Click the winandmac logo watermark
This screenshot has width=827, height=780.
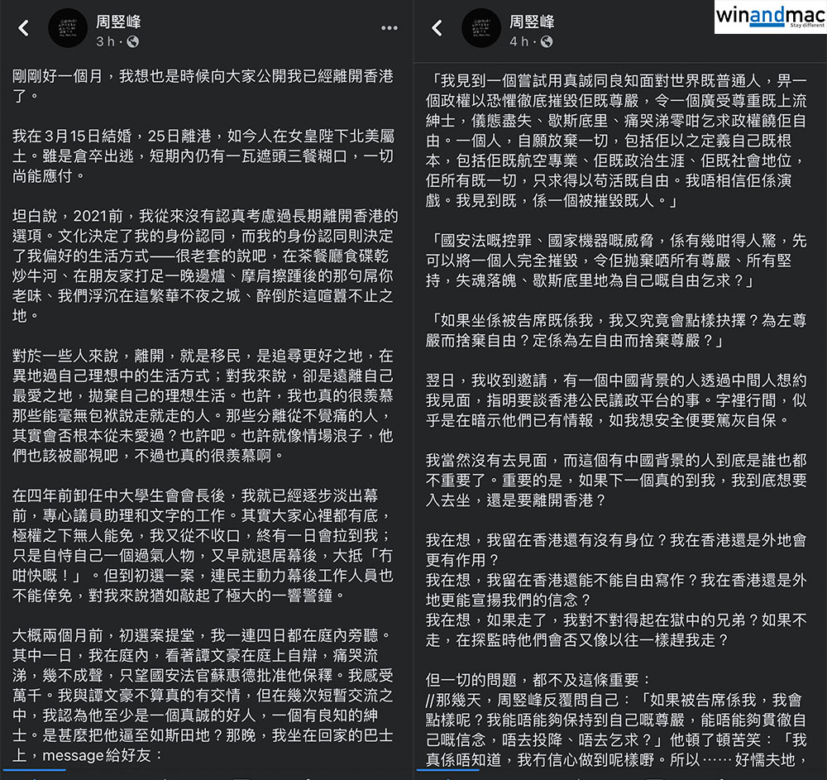768,17
